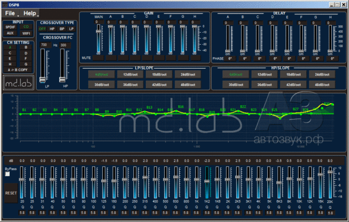Select 48dB/oct HP slope
This screenshot has width=349, height=222.
coord(322,85)
